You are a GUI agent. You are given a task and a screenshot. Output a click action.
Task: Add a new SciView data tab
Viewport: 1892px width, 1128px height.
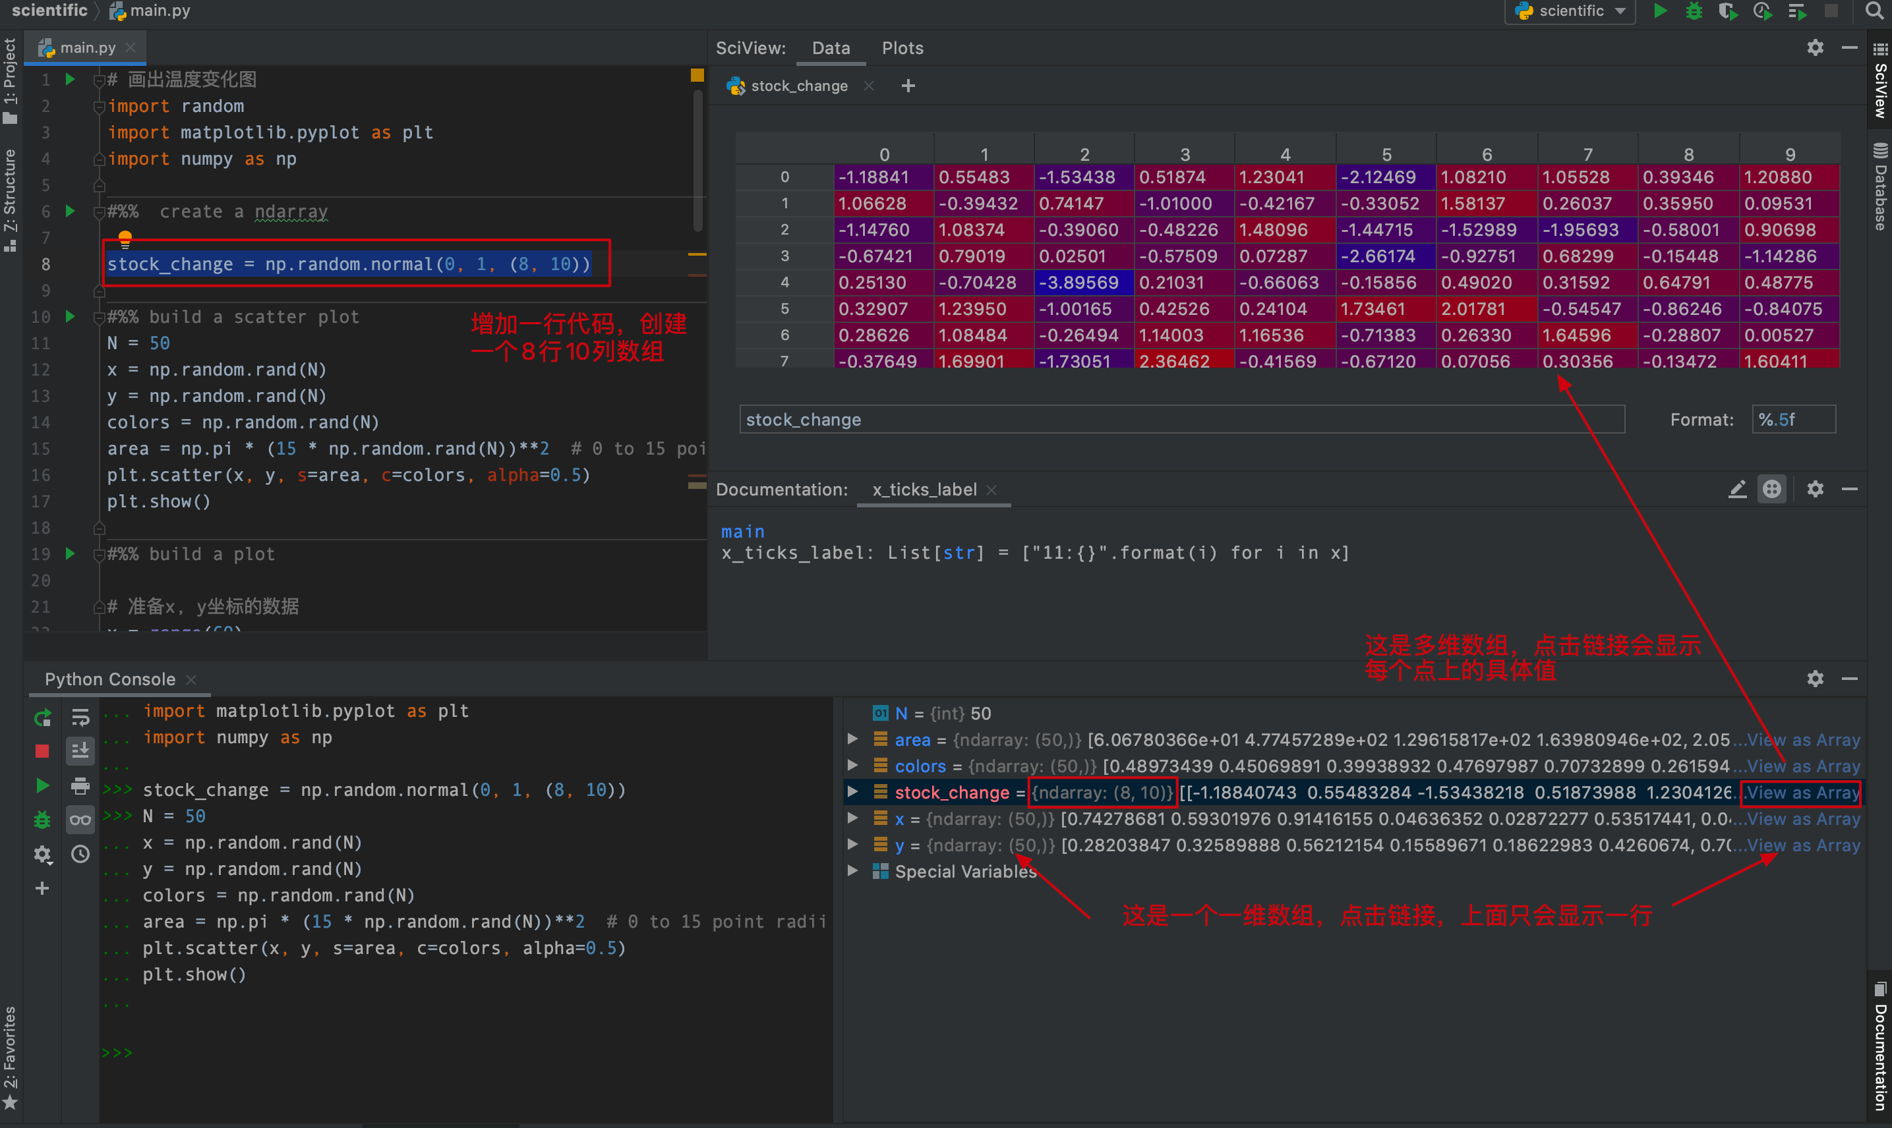pyautogui.click(x=908, y=86)
